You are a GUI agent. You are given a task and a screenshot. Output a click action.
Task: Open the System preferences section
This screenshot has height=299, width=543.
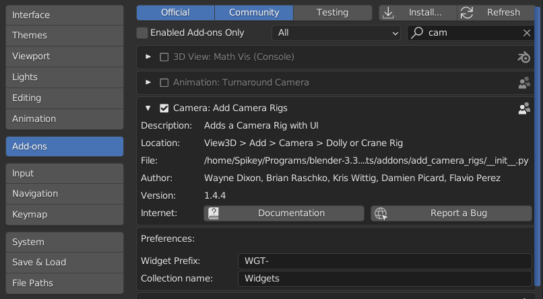pos(65,242)
